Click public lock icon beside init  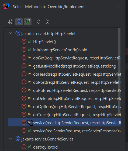pos(30,50)
